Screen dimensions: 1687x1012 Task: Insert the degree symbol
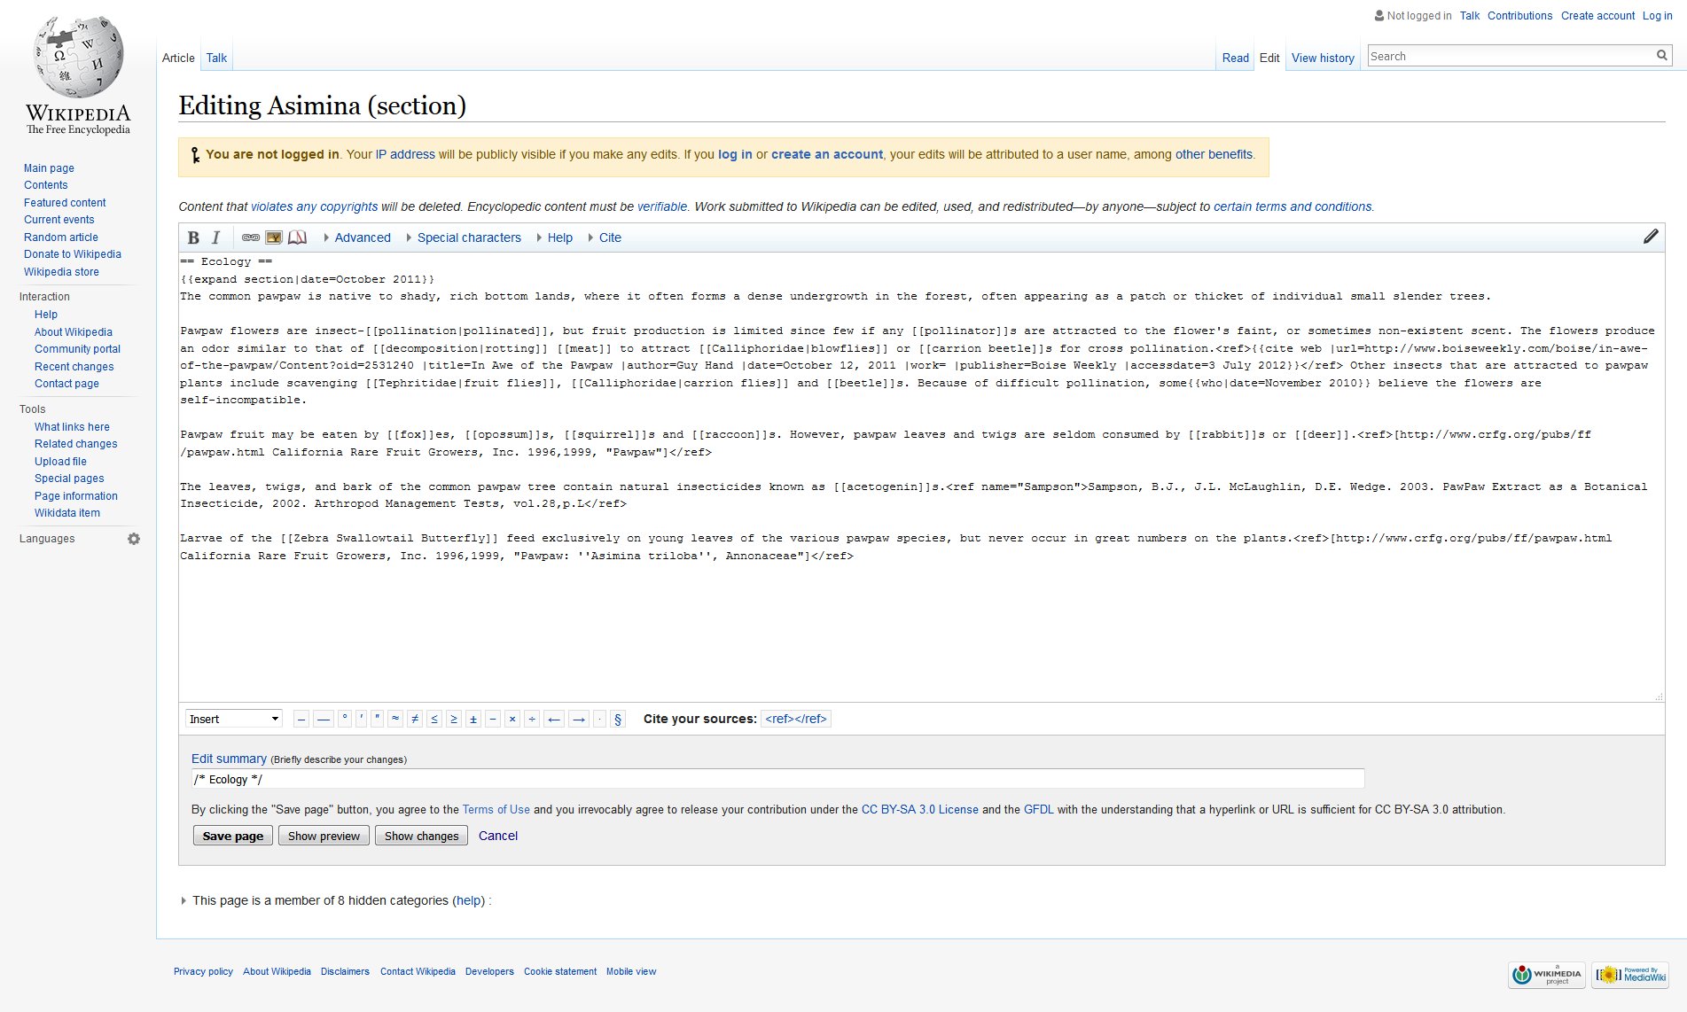coord(345,719)
